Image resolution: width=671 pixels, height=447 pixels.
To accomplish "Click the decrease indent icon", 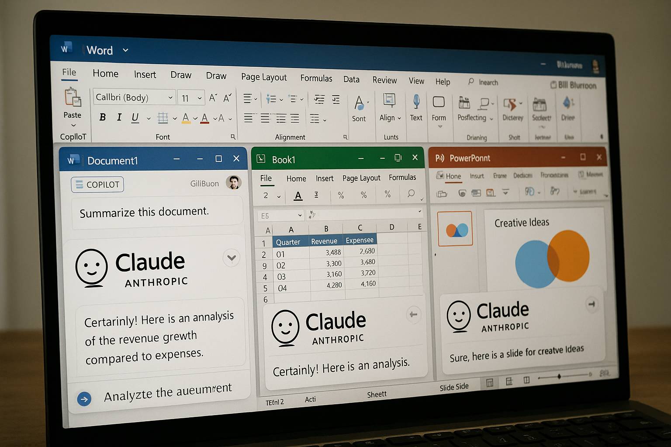I will (x=319, y=100).
